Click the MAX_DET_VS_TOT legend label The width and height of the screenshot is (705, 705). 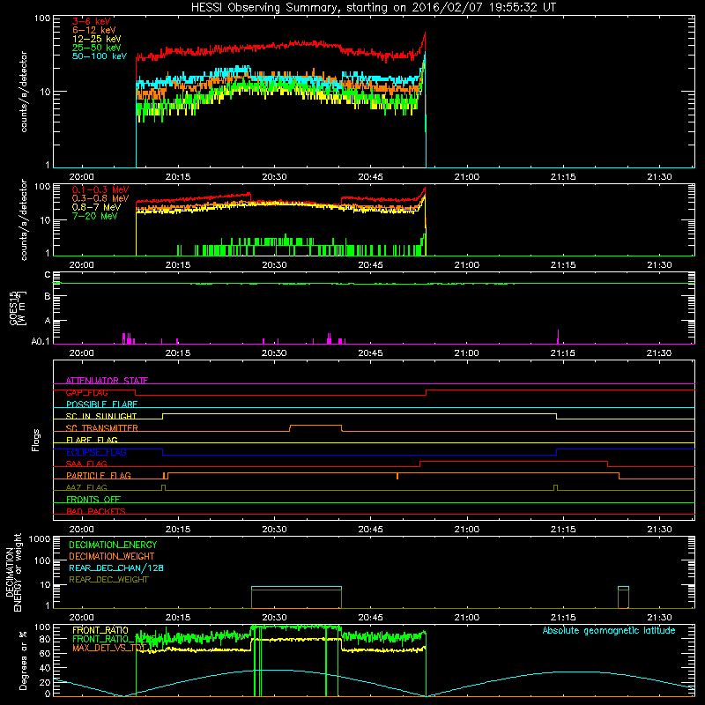(108, 648)
